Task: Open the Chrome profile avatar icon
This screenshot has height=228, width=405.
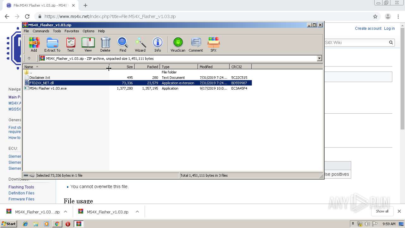Action: (388, 16)
